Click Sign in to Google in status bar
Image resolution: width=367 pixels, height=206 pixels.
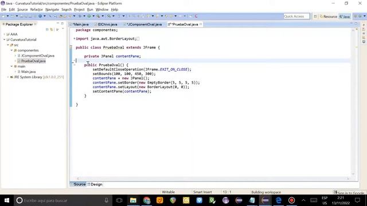click(349, 192)
